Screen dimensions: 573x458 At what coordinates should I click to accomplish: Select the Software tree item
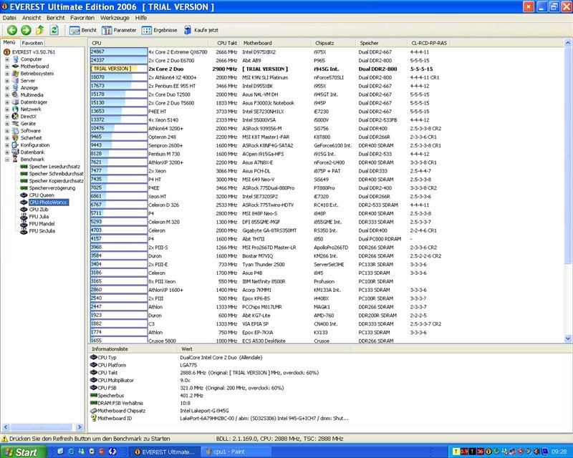tap(30, 131)
